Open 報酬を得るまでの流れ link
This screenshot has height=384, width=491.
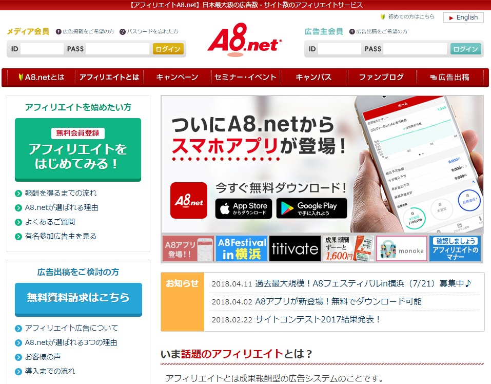pos(61,193)
